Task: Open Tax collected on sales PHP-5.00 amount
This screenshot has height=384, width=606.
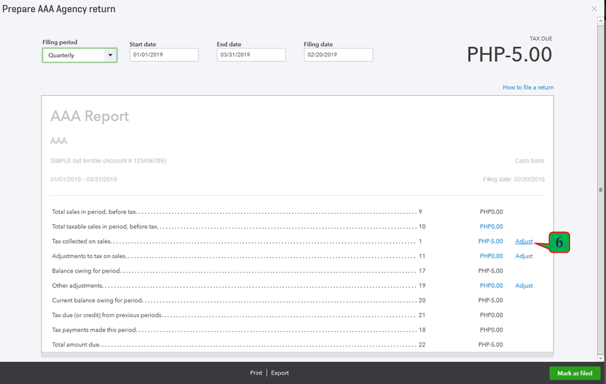Action: pyautogui.click(x=490, y=241)
